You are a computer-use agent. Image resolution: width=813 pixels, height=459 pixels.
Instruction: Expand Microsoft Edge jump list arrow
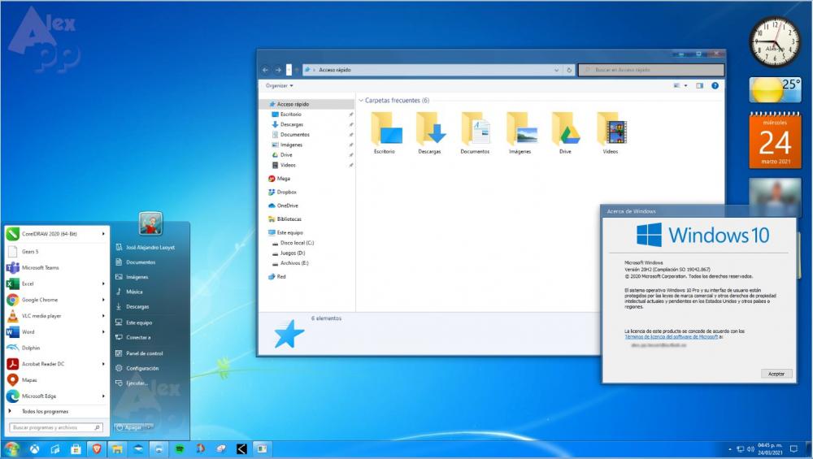coord(103,396)
